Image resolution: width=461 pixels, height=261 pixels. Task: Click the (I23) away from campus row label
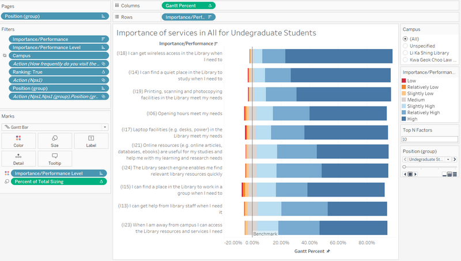point(172,228)
